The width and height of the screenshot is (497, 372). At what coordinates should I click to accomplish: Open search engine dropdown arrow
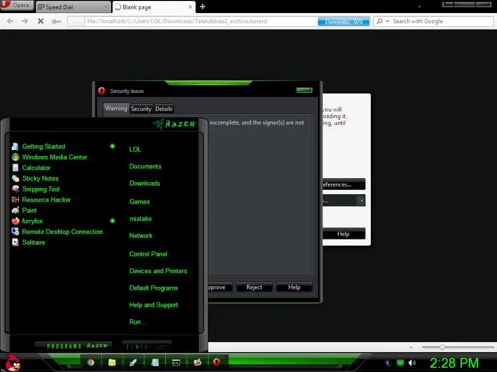tap(387, 21)
